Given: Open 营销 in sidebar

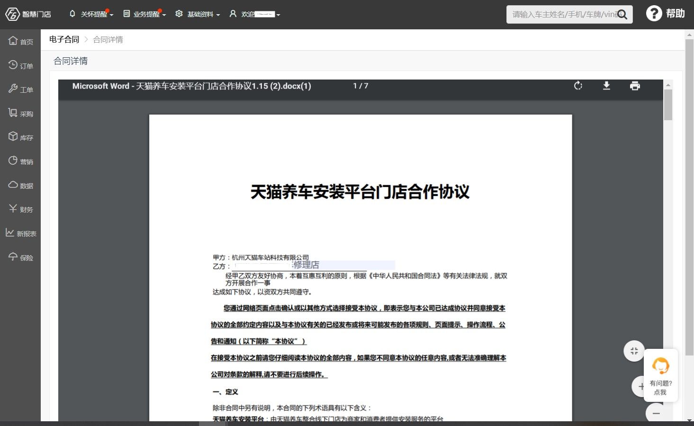Looking at the screenshot, I should tap(20, 161).
